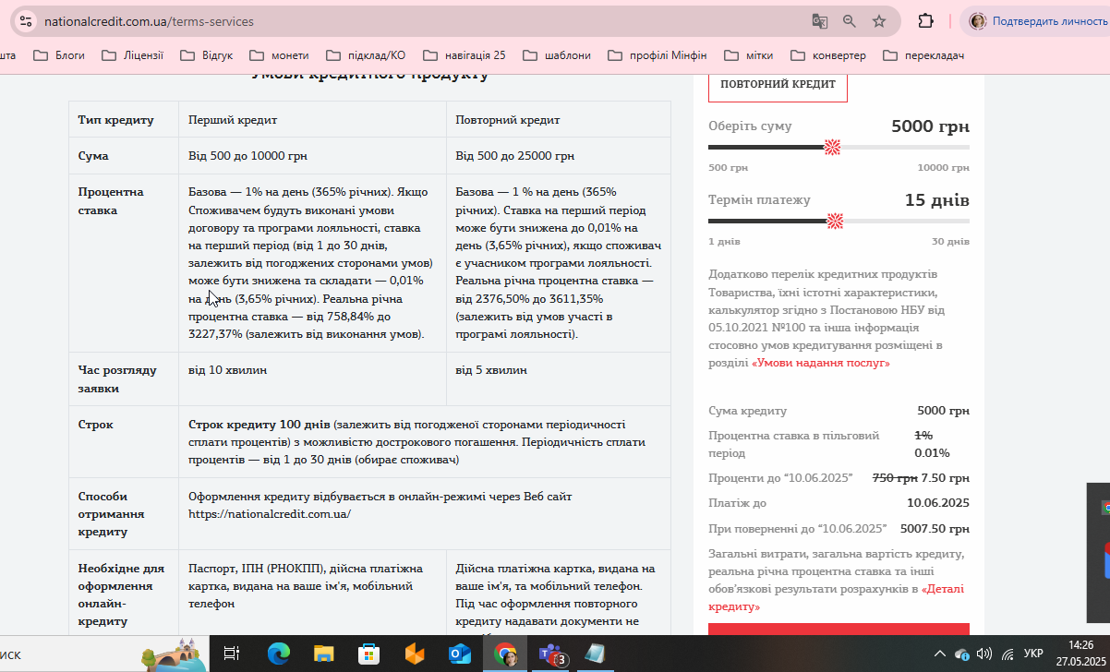This screenshot has width=1110, height=672.
Task: Click the 'Від 500 до 10000 грн' cell
Action: (312, 156)
